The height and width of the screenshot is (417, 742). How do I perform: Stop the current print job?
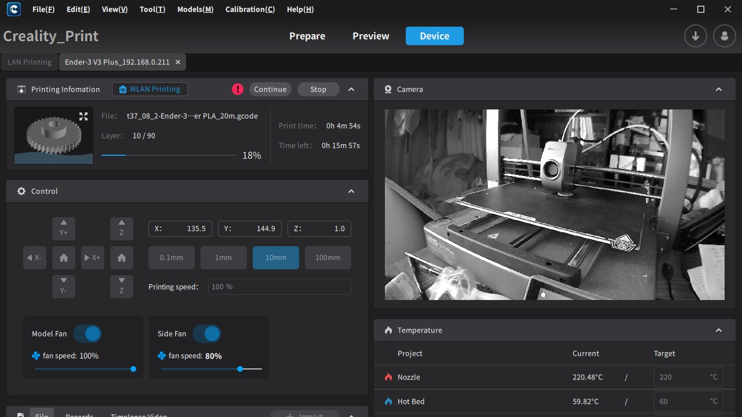pos(318,89)
